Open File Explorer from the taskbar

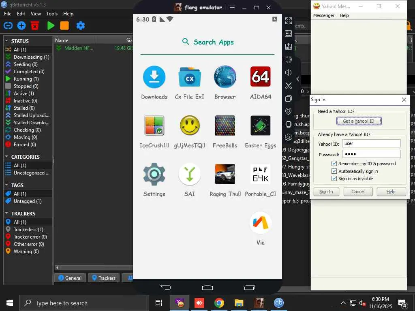(239, 303)
